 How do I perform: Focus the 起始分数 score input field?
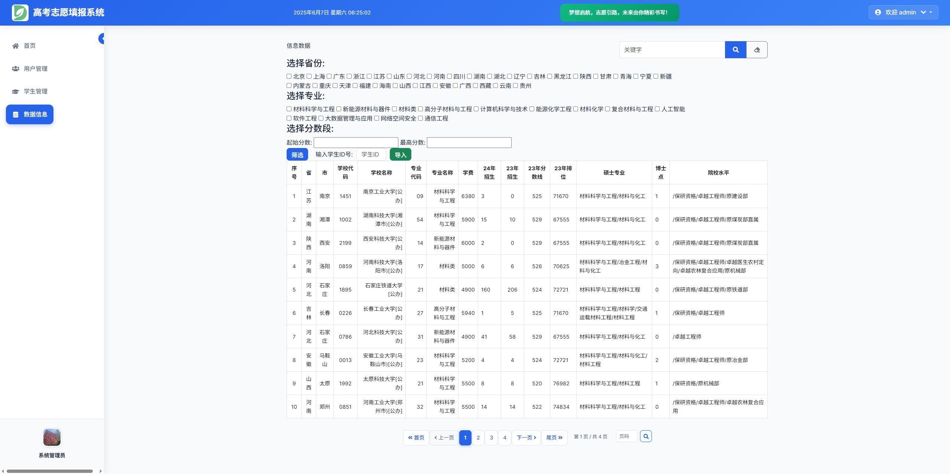click(x=356, y=142)
